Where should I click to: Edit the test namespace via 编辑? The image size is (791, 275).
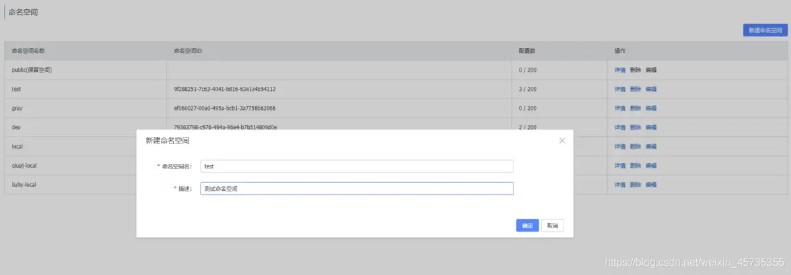click(651, 89)
